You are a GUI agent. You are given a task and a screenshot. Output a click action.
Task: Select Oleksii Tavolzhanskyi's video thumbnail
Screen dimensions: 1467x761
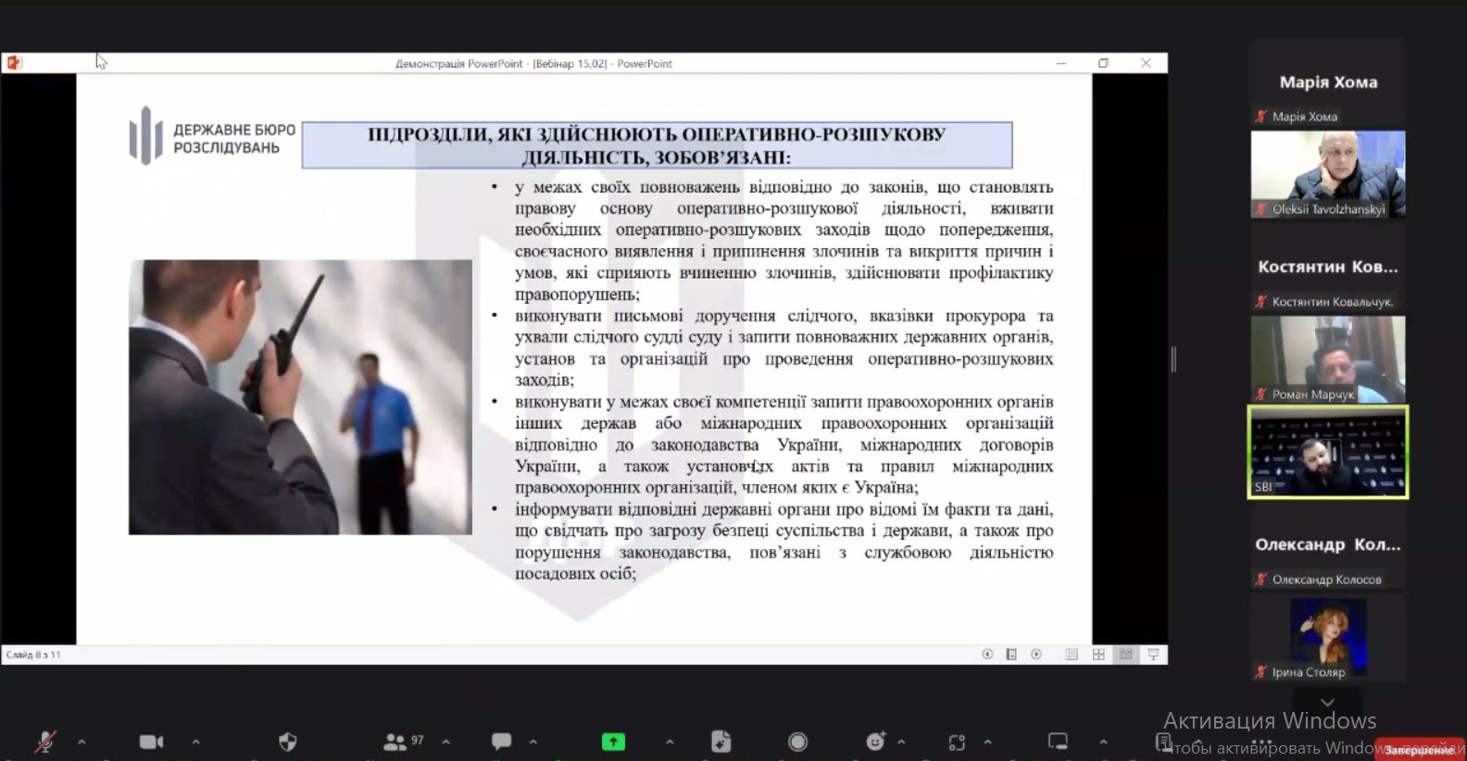point(1327,174)
